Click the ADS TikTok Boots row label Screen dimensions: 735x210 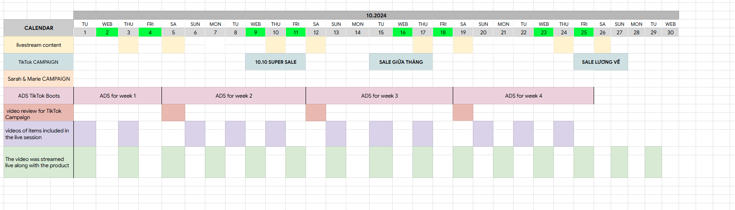pos(38,96)
